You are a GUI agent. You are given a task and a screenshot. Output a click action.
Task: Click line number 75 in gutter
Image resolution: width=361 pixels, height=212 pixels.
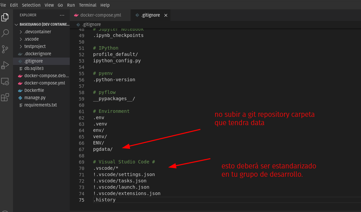81,200
